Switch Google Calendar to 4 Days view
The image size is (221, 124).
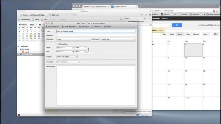click(188, 34)
